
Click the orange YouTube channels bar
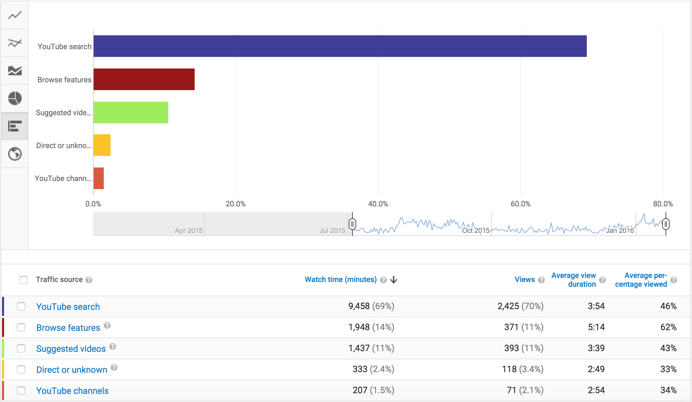coord(99,178)
